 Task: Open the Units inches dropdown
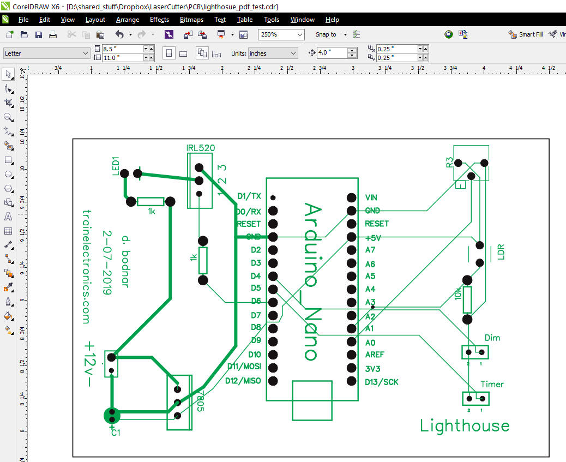[293, 53]
